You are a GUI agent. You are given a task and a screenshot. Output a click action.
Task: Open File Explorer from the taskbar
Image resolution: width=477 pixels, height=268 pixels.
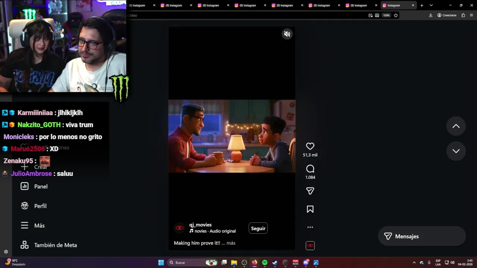(234, 262)
